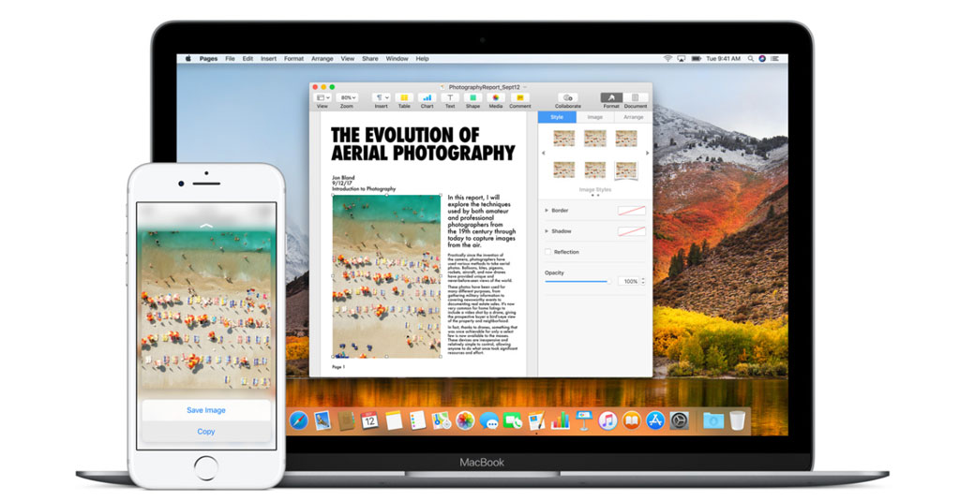Click the opacity stepper arrows
The height and width of the screenshot is (501, 960).
(x=643, y=281)
